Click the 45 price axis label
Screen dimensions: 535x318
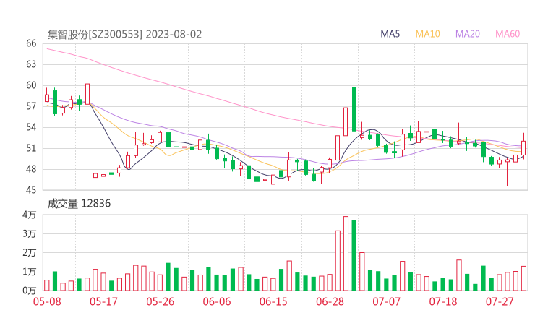pos(31,190)
